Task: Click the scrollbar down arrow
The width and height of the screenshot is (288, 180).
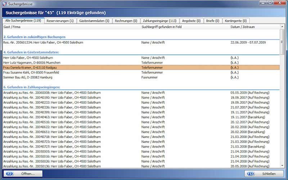Action: tap(282, 166)
